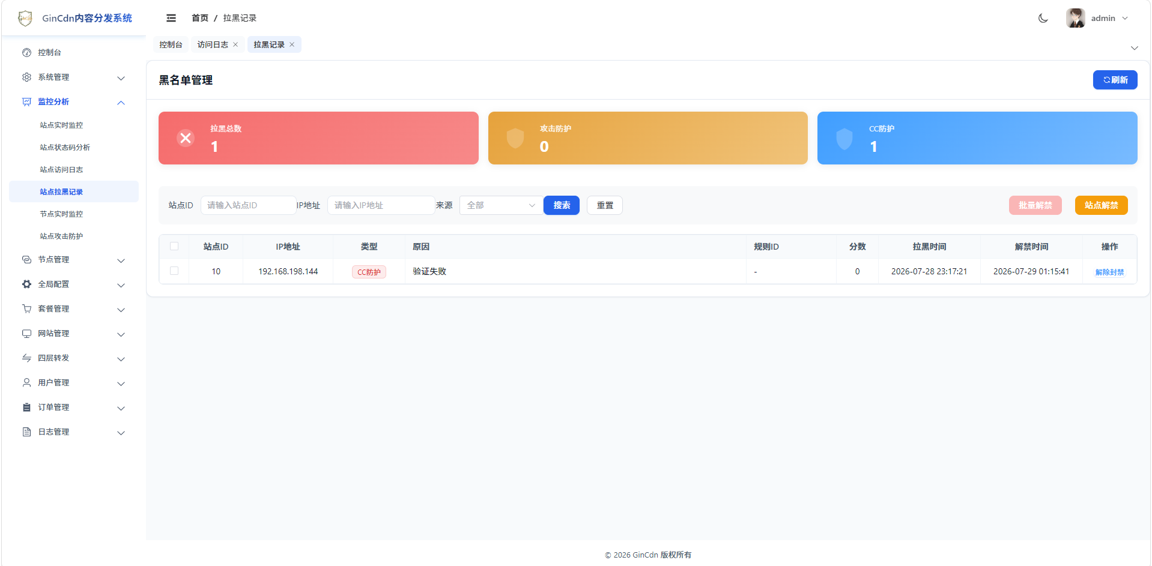Open 节点实时监控 menu item
This screenshot has height=566, width=1152.
pos(61,214)
